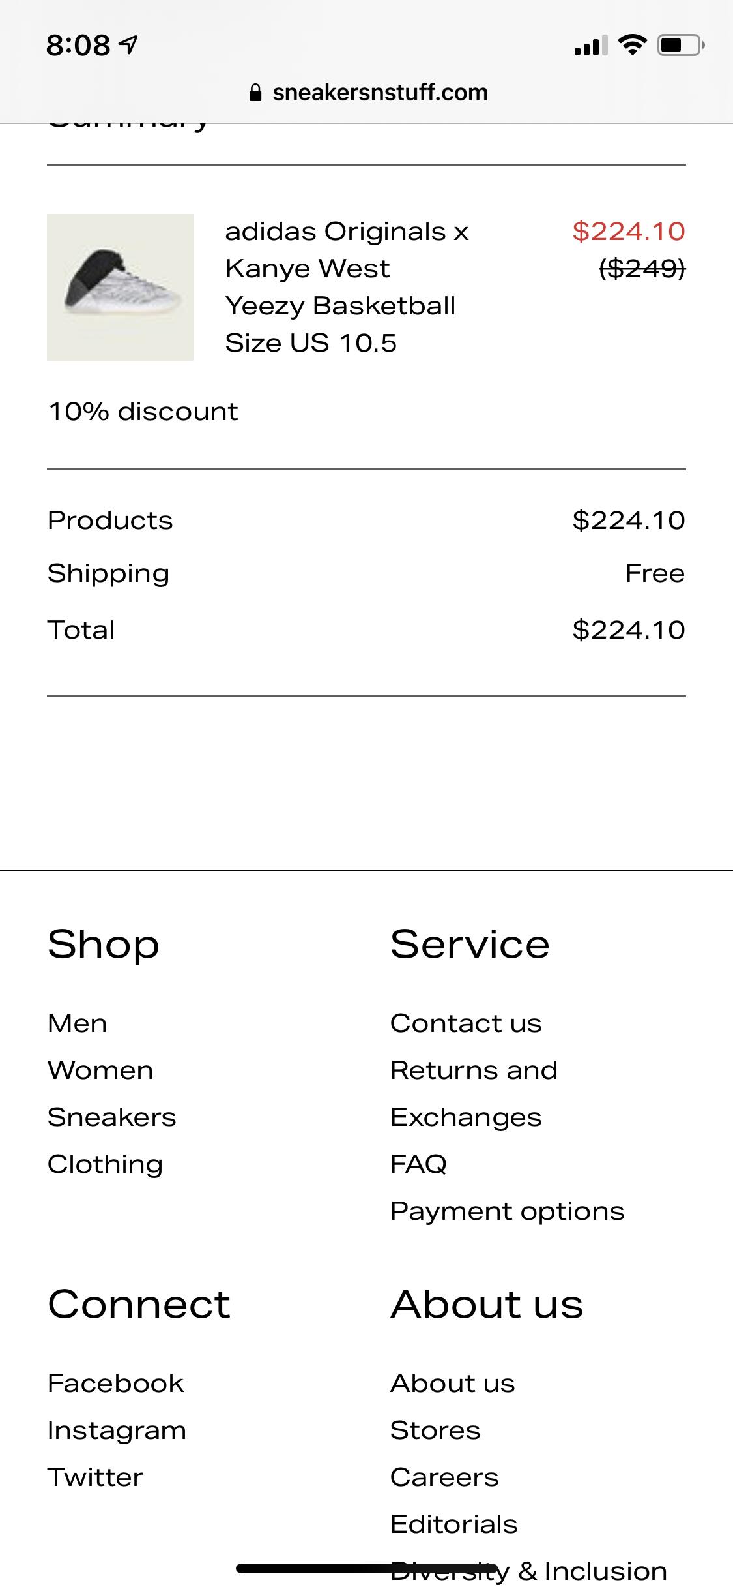Open the Yeezy Basketball product thumbnail
733x1589 pixels.
pos(120,287)
